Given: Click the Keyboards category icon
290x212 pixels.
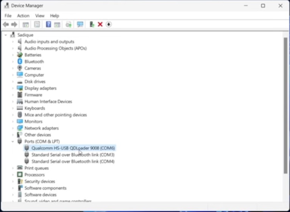Looking at the screenshot, I should [20, 108].
